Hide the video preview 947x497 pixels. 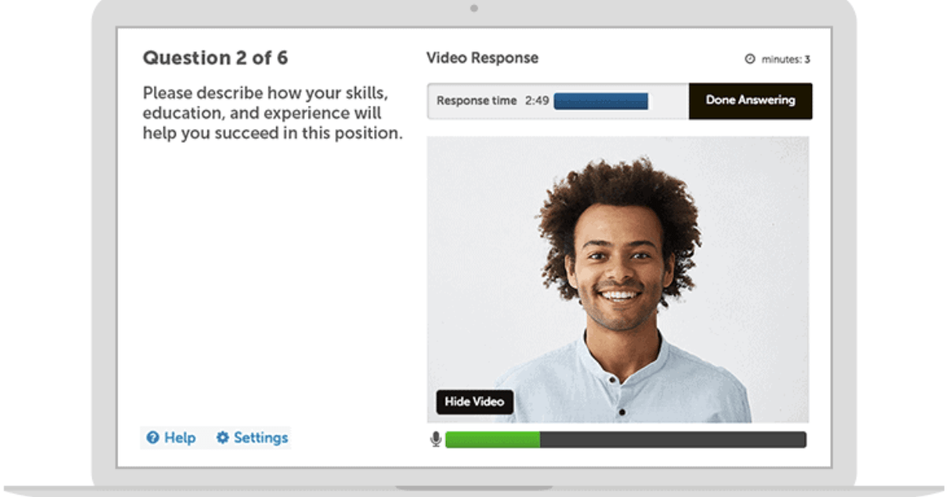474,402
